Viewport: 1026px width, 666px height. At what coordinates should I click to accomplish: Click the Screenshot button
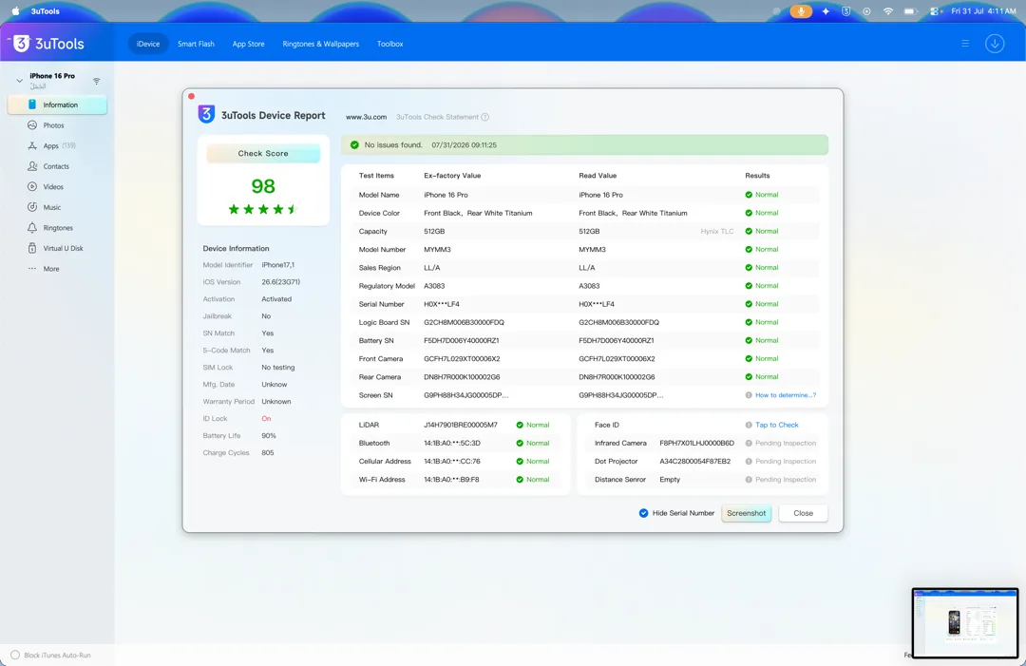[x=746, y=513]
